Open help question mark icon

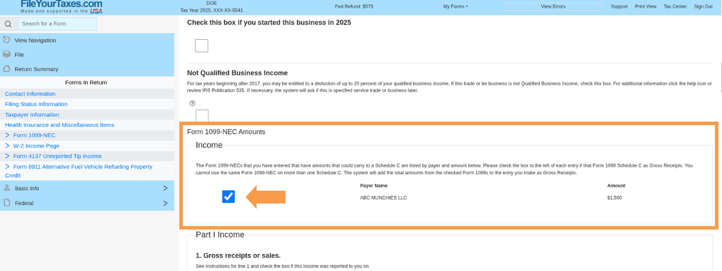(x=193, y=103)
